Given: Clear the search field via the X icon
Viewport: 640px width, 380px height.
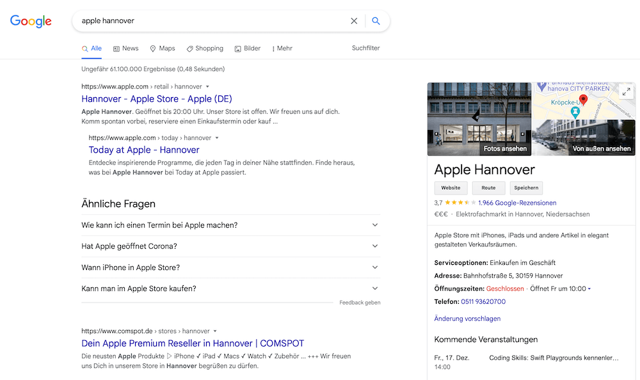Looking at the screenshot, I should click(x=354, y=20).
